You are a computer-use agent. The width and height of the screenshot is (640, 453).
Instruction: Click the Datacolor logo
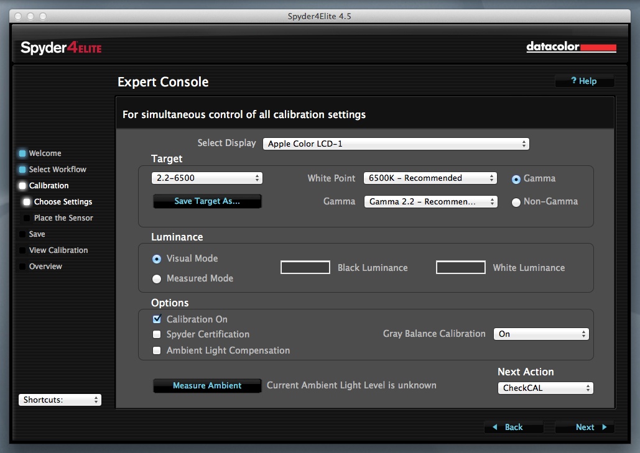[571, 47]
